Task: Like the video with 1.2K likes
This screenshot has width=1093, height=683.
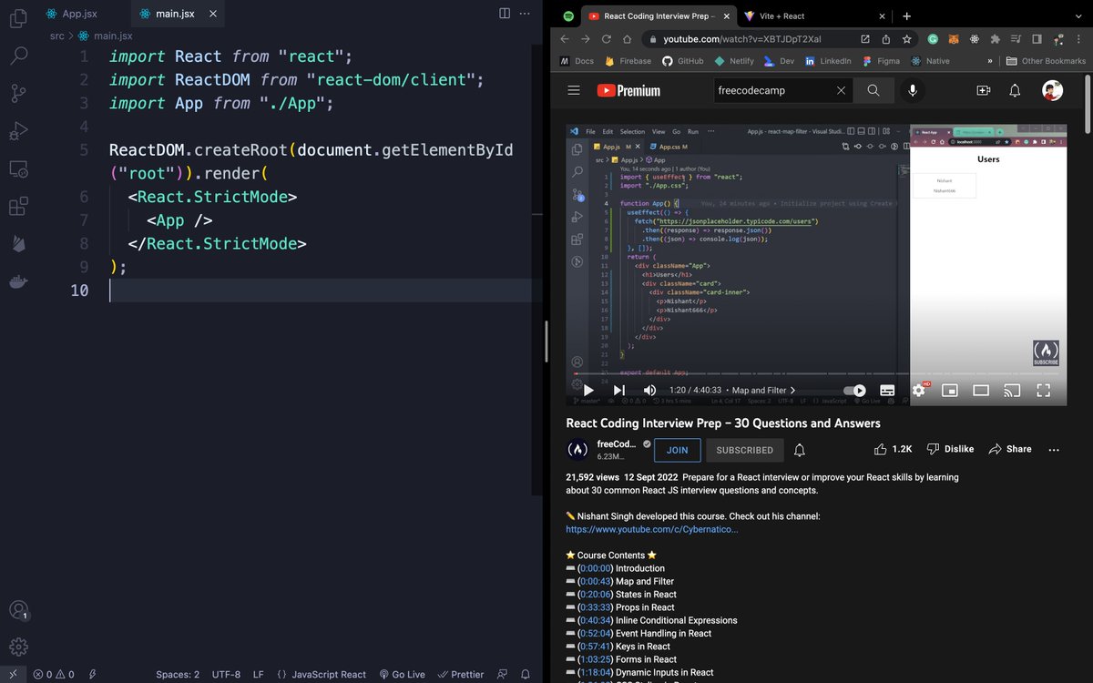Action: (x=893, y=449)
